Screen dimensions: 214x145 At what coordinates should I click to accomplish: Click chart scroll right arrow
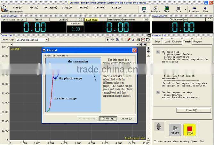point(138,44)
